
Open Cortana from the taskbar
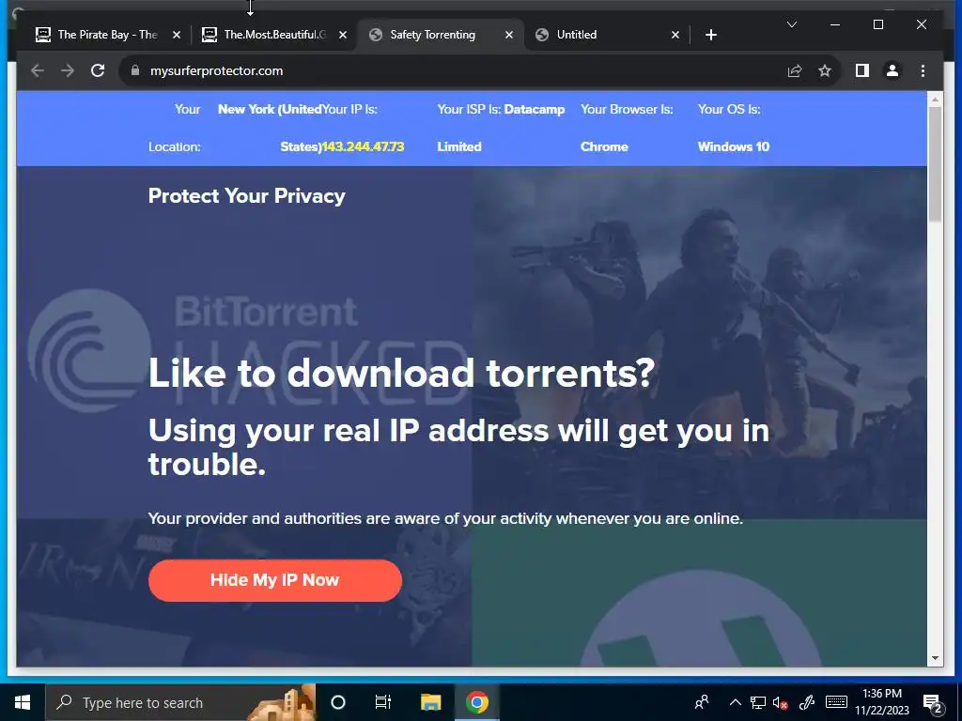[x=338, y=702]
